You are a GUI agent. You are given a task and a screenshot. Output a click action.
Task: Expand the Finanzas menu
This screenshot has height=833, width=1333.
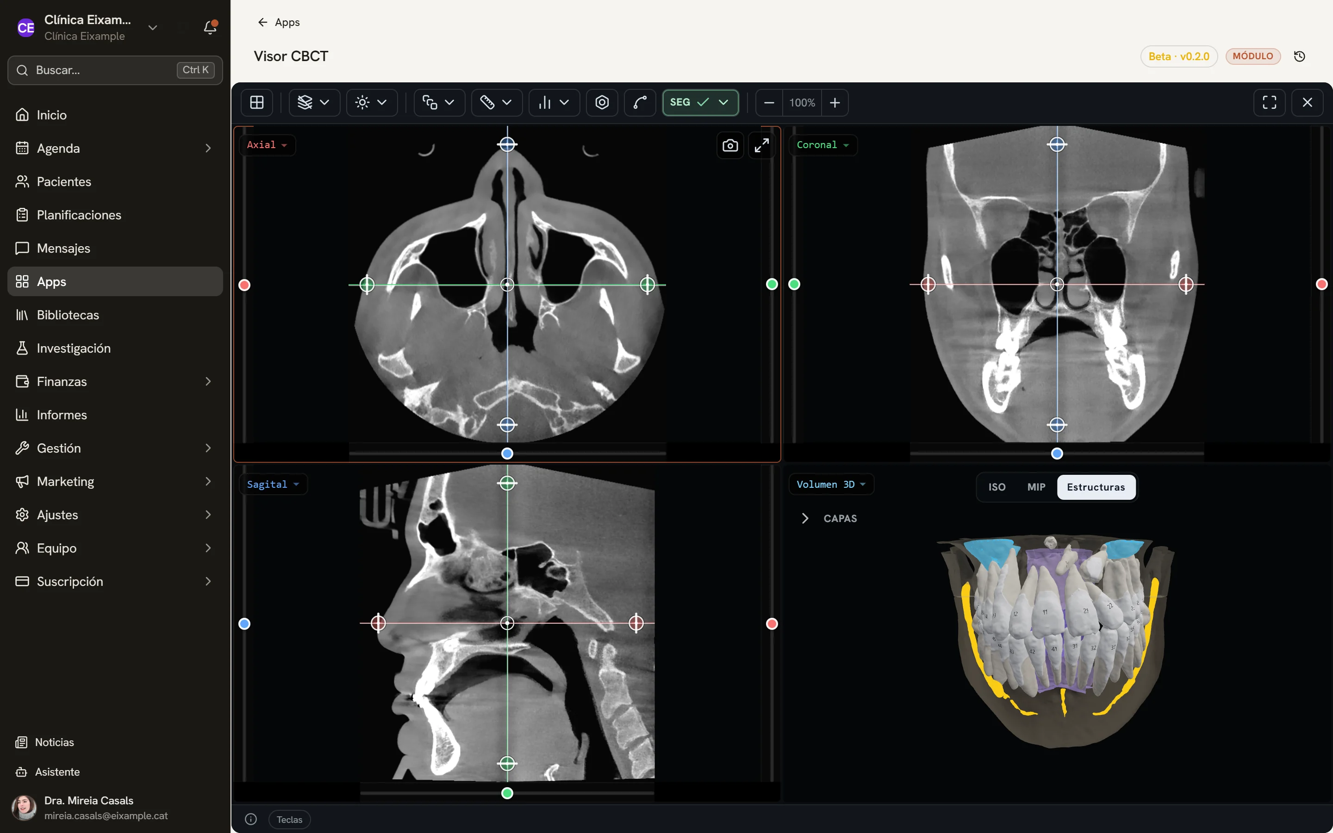click(115, 381)
